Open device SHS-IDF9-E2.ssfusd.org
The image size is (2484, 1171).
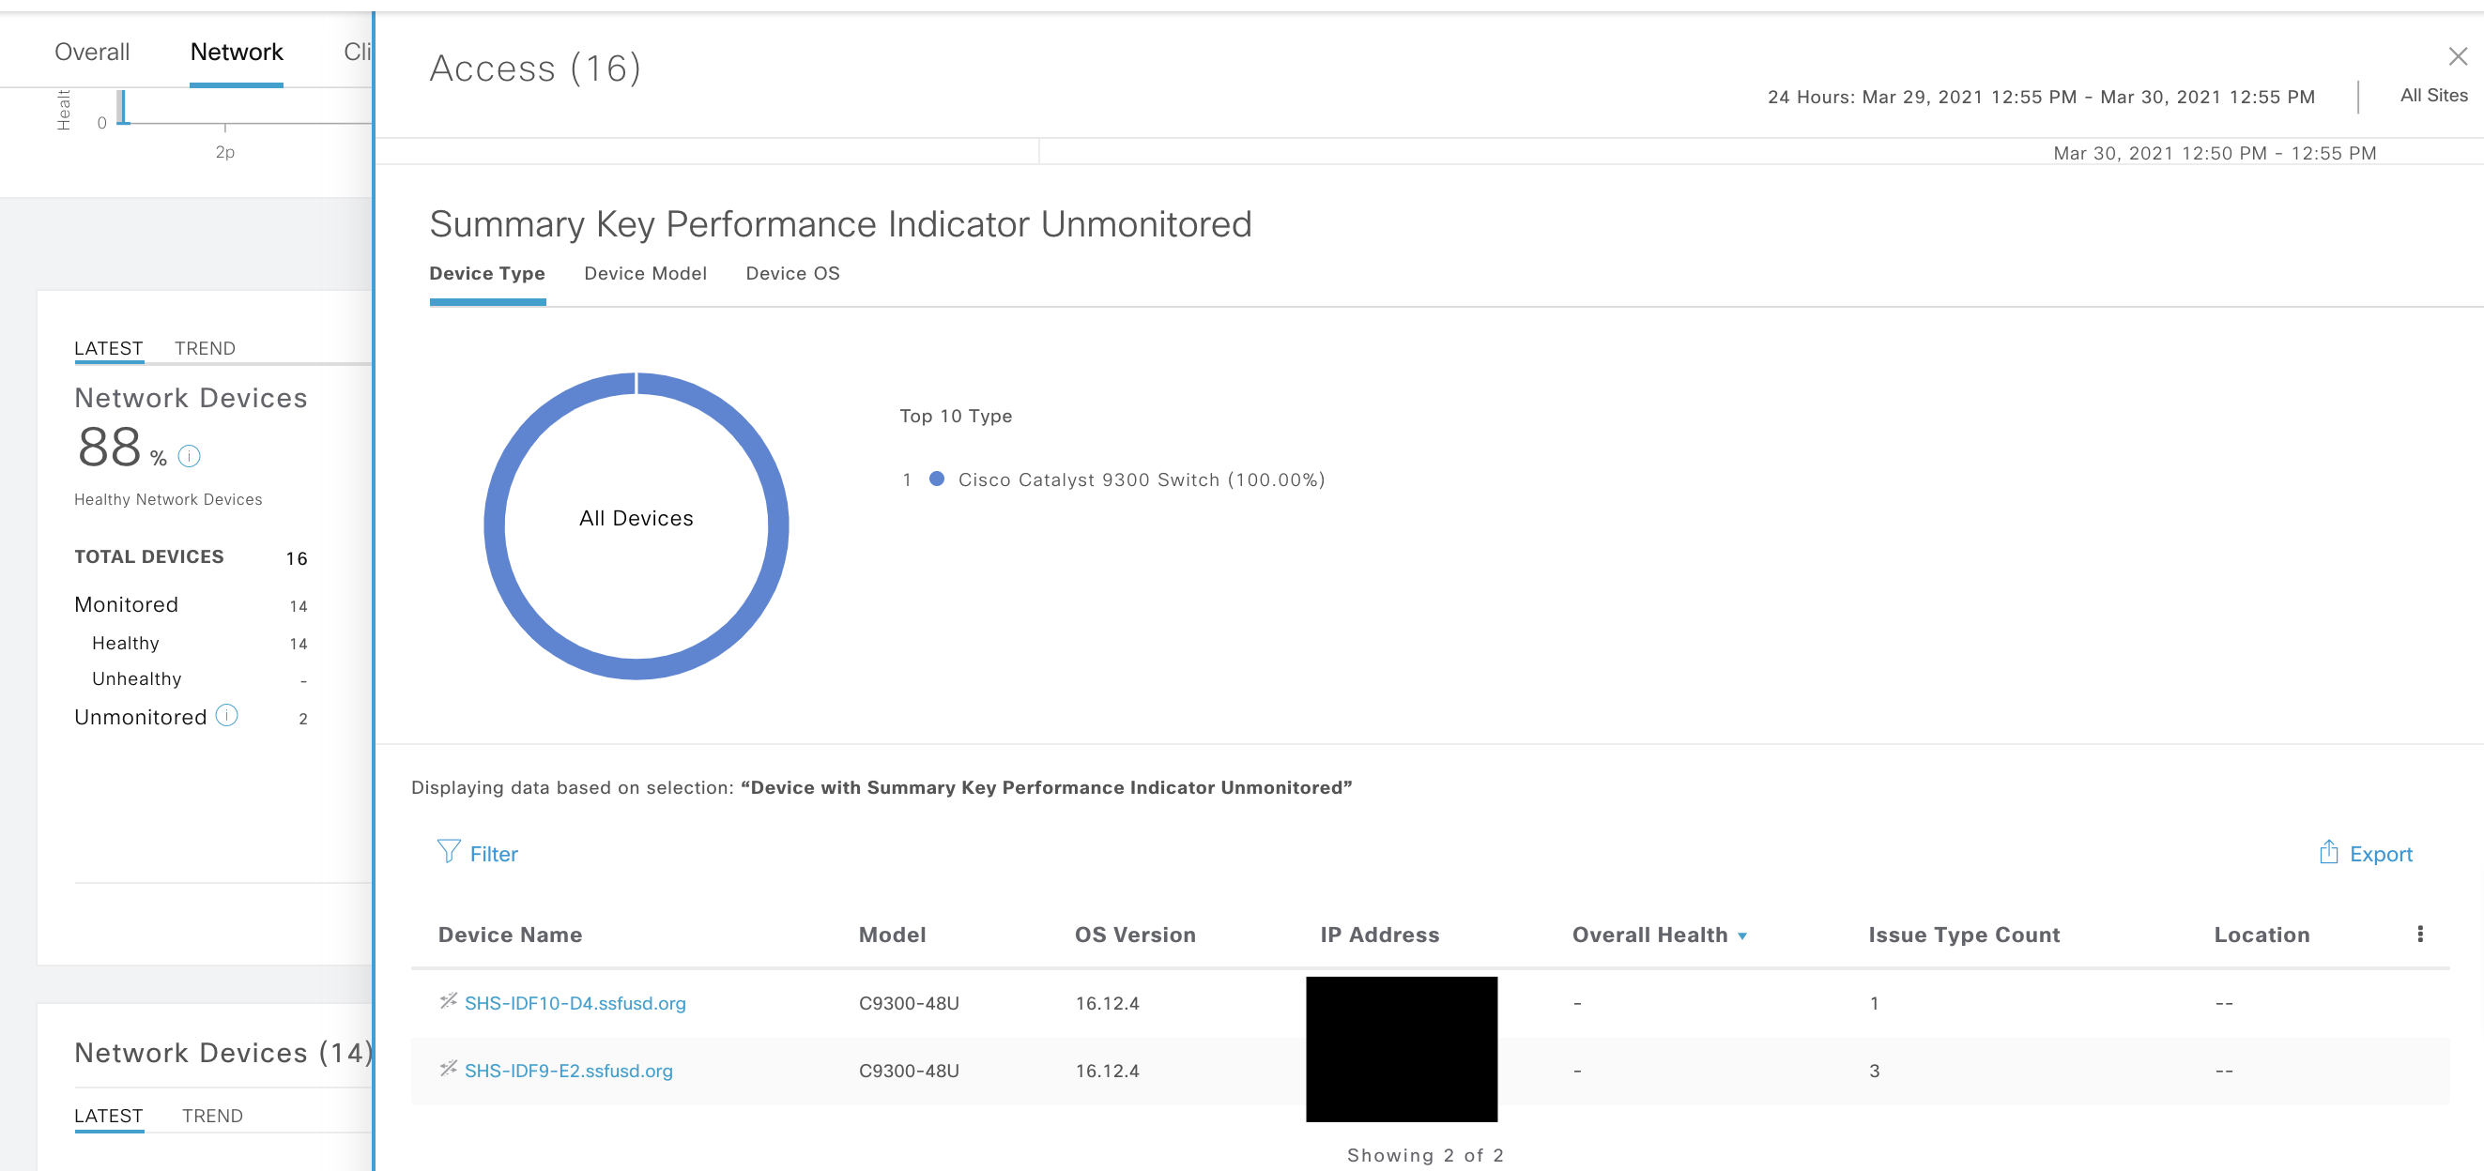pyautogui.click(x=568, y=1070)
